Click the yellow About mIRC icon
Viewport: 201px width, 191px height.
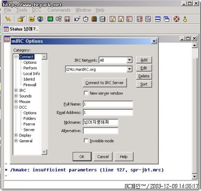coord(185,19)
